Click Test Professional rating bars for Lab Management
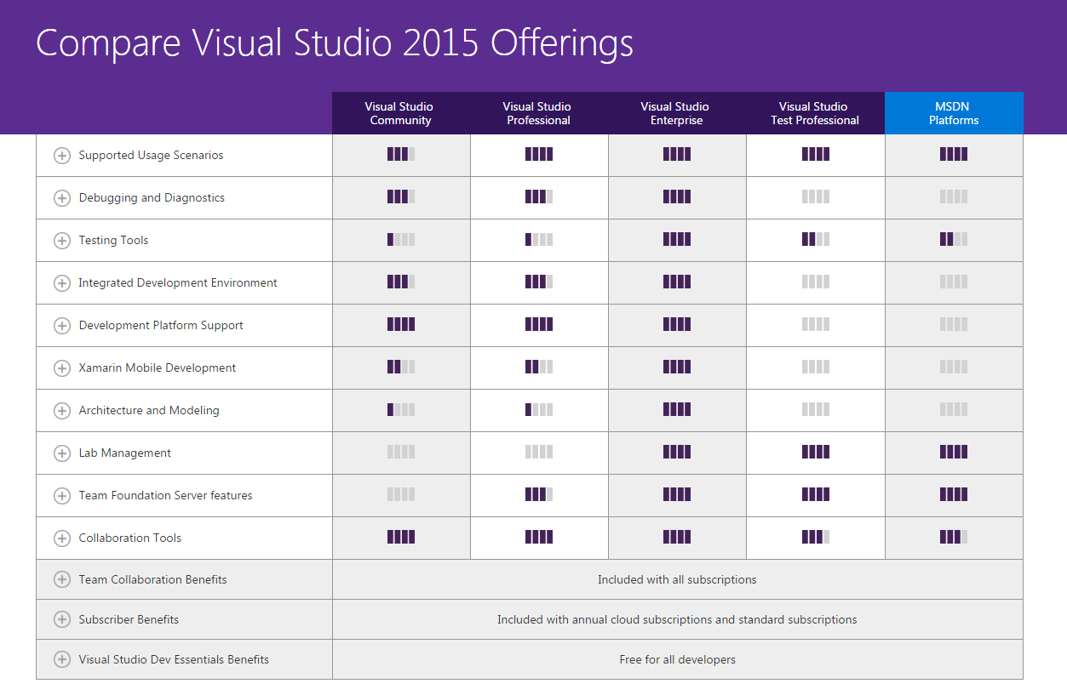 tap(816, 453)
